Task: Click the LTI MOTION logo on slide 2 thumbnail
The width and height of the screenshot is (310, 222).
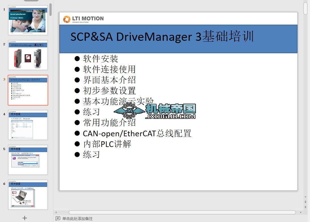Action: coord(13,41)
